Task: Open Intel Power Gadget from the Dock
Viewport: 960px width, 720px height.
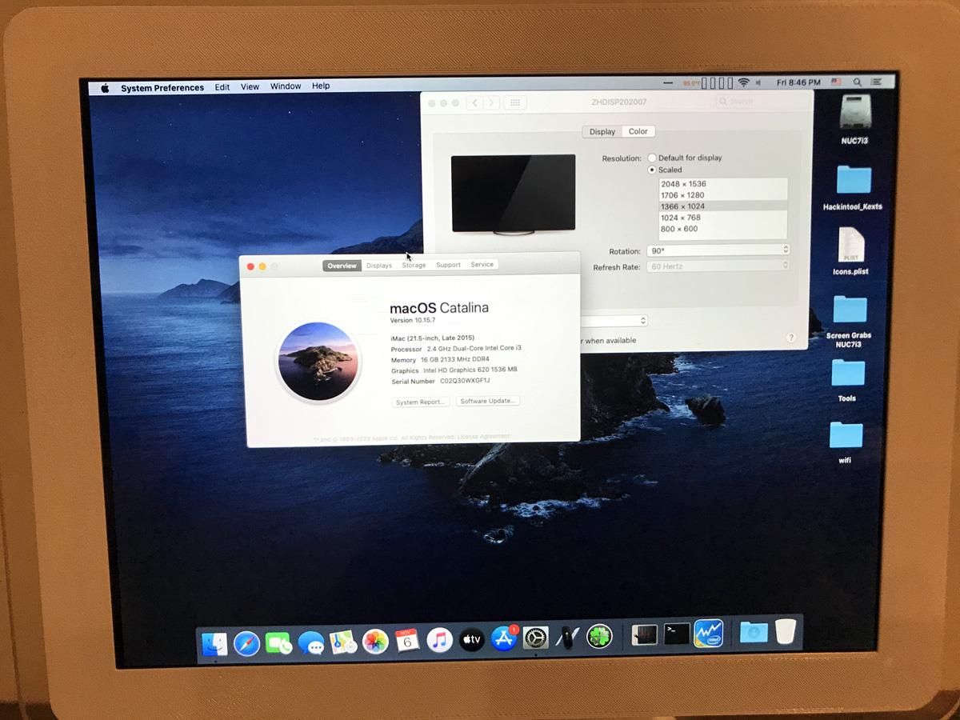Action: click(x=709, y=634)
